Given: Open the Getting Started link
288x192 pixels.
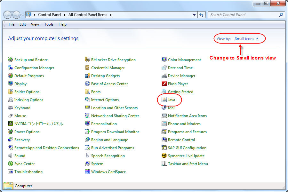Looking at the screenshot, I should [180, 92].
